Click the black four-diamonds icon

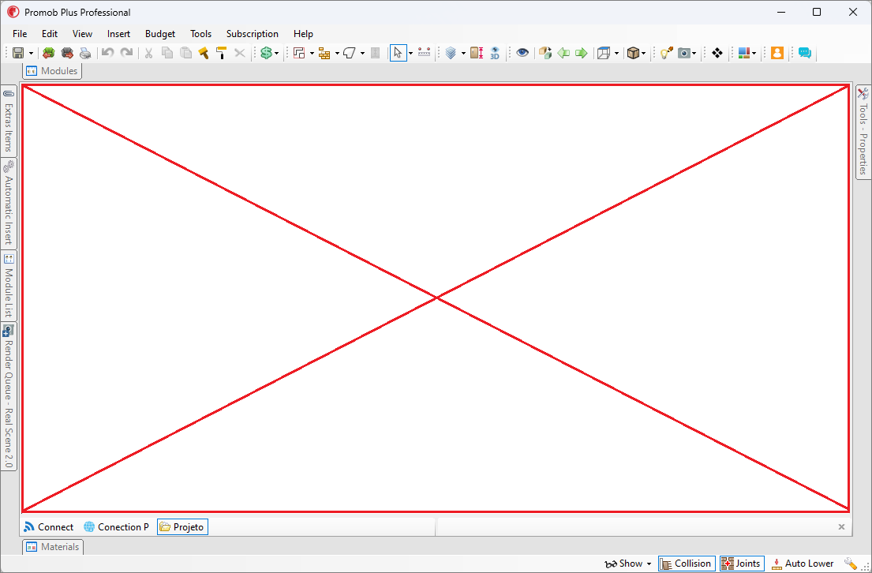point(717,53)
